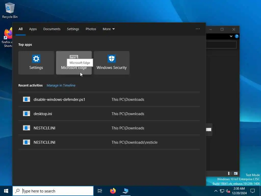
Task: Open Windows Security top app tile
Action: 112,63
